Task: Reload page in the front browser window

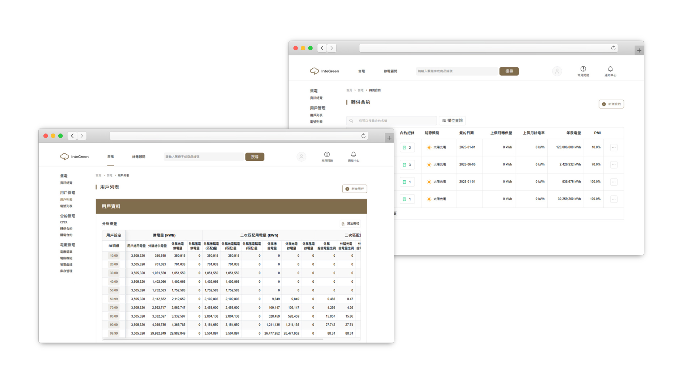Action: [x=363, y=136]
